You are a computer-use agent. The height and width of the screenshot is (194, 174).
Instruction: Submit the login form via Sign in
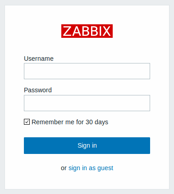point(87,145)
